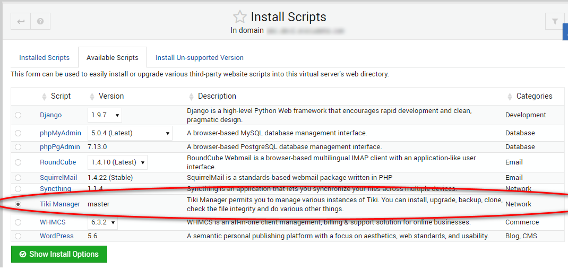Click the favorite star icon beside title
Image resolution: width=568 pixels, height=269 pixels.
240,17
